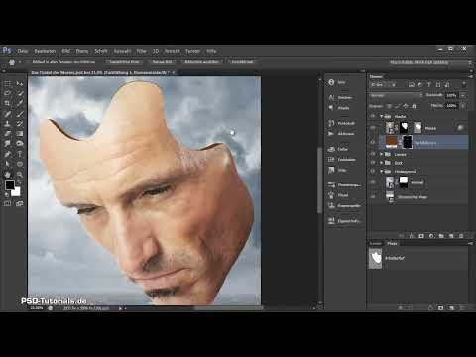Open the Eigenschaften properties panel

pos(344,221)
